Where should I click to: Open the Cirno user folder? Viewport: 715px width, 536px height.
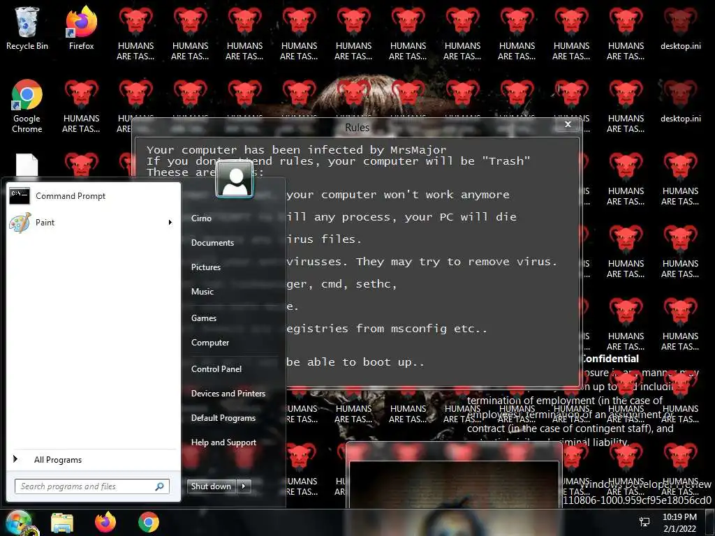click(202, 218)
